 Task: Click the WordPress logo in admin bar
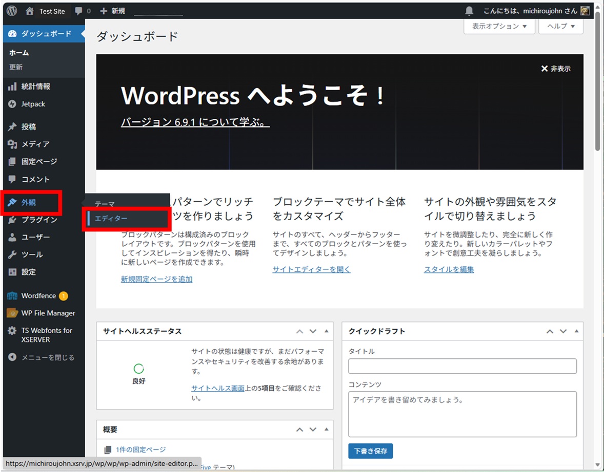click(12, 11)
